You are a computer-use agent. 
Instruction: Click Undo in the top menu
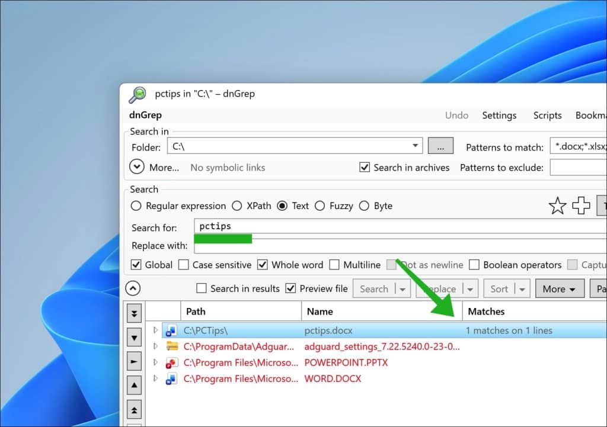(x=456, y=115)
